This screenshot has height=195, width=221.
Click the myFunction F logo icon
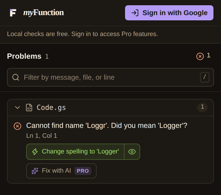pos(13,13)
